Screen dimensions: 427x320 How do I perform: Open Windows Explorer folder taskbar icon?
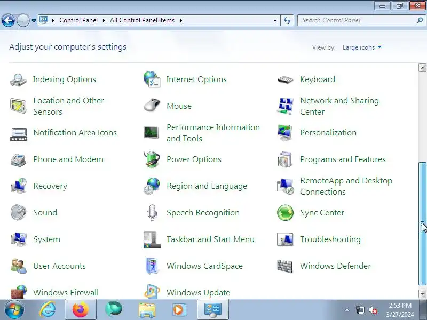(146, 310)
